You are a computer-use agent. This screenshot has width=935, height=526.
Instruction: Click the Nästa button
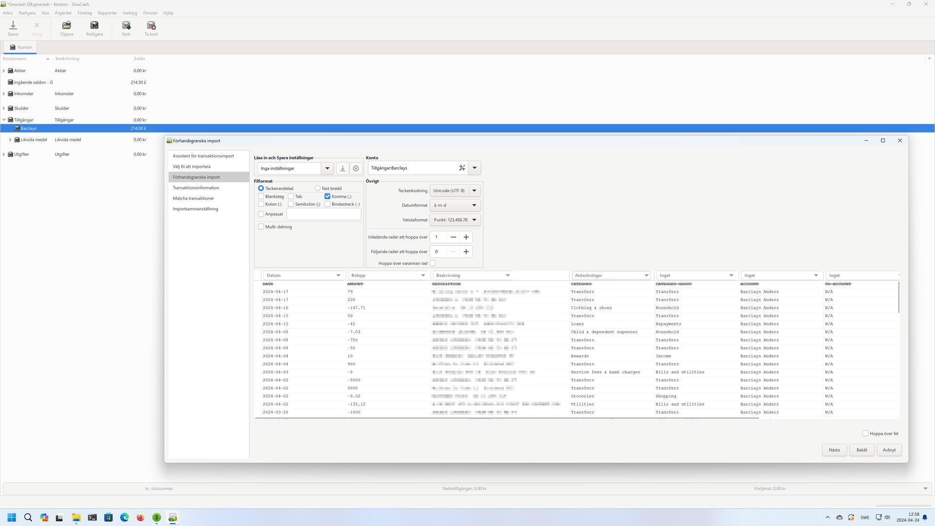[x=834, y=450]
